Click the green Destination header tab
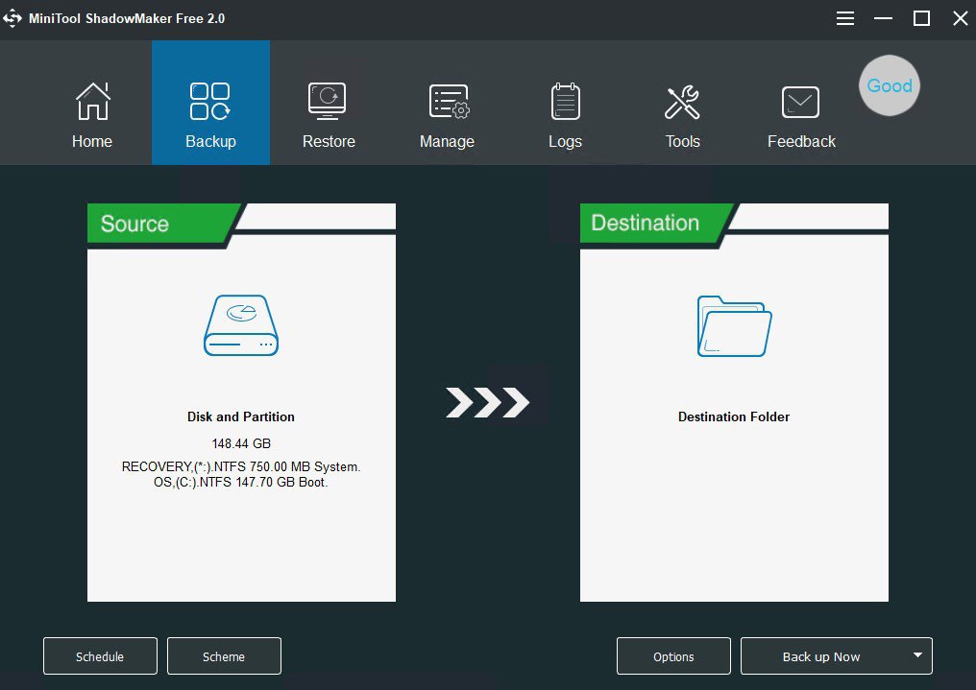 [x=648, y=224]
